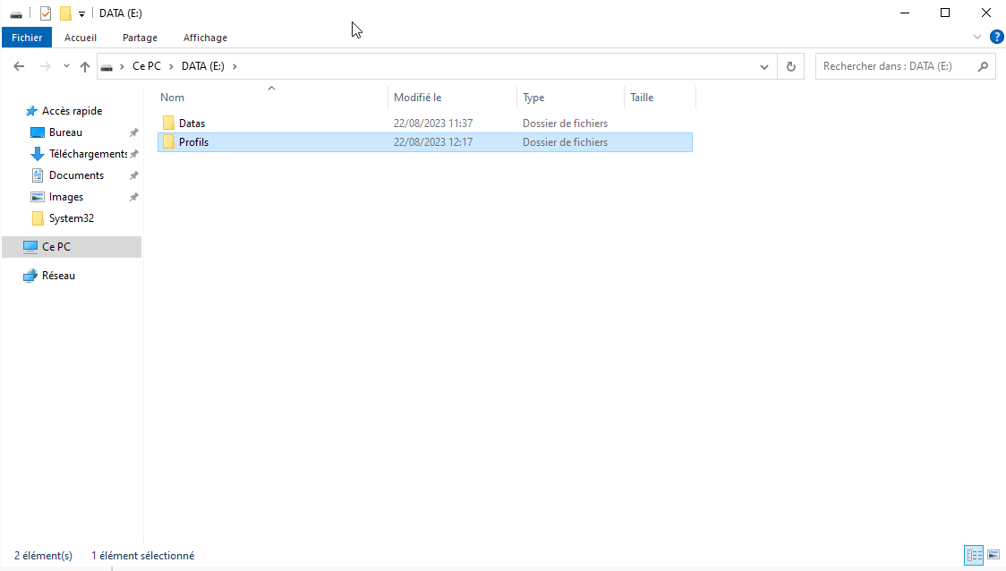
Task: Open the Fichier menu tab
Action: pyautogui.click(x=27, y=38)
